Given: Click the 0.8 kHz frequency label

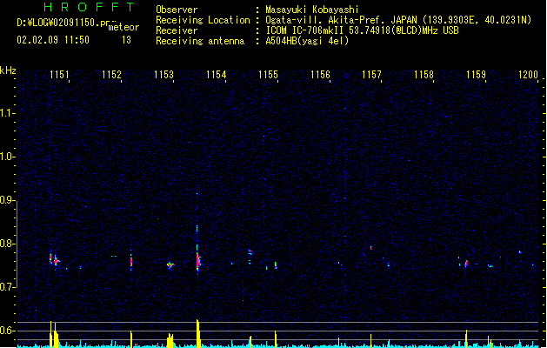Looking at the screenshot, I should coord(7,244).
